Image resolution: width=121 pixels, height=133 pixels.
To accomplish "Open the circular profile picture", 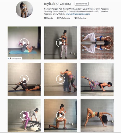I will (24, 9).
